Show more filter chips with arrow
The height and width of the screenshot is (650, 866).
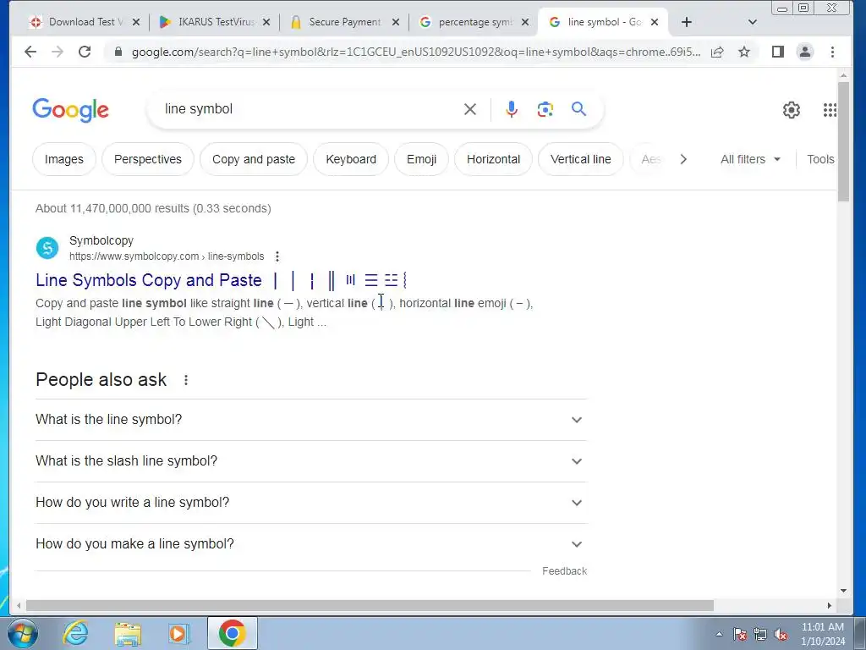pyautogui.click(x=683, y=159)
